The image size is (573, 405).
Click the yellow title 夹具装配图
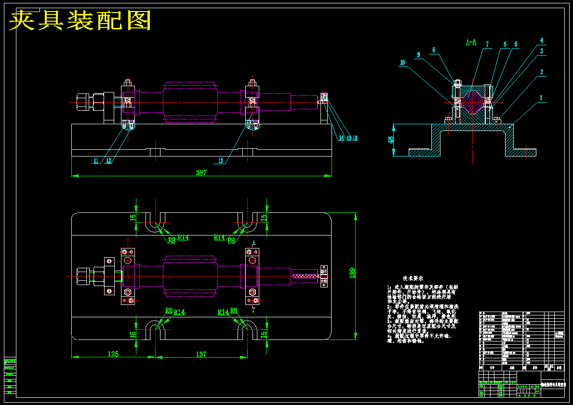80,20
